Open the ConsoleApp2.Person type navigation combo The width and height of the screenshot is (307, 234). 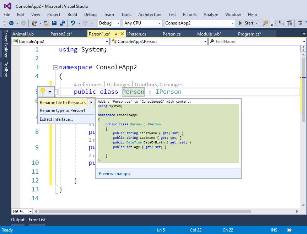pos(159,42)
